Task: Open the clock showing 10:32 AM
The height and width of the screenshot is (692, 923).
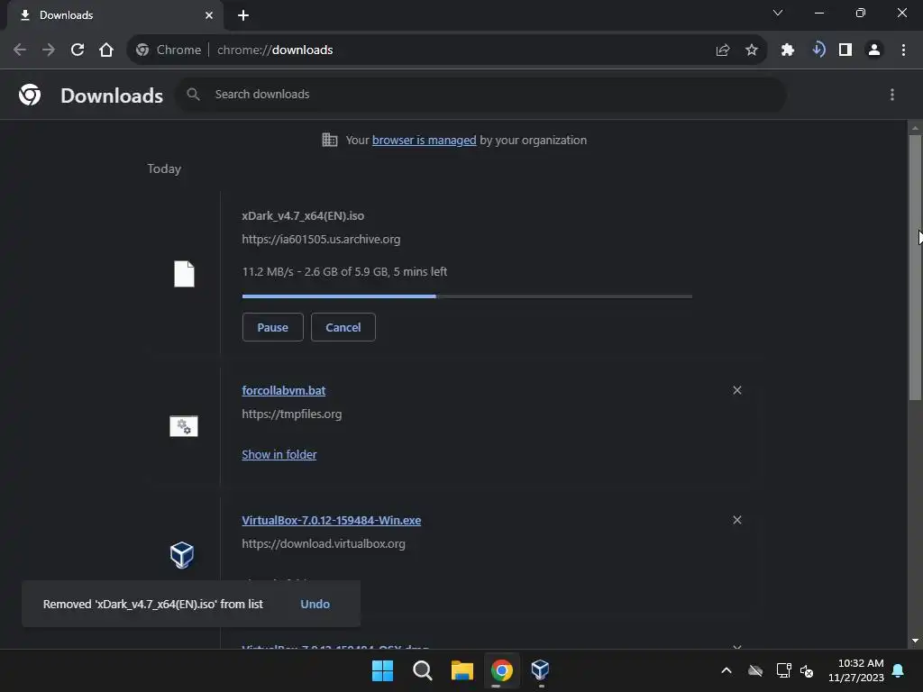Action: click(x=856, y=670)
